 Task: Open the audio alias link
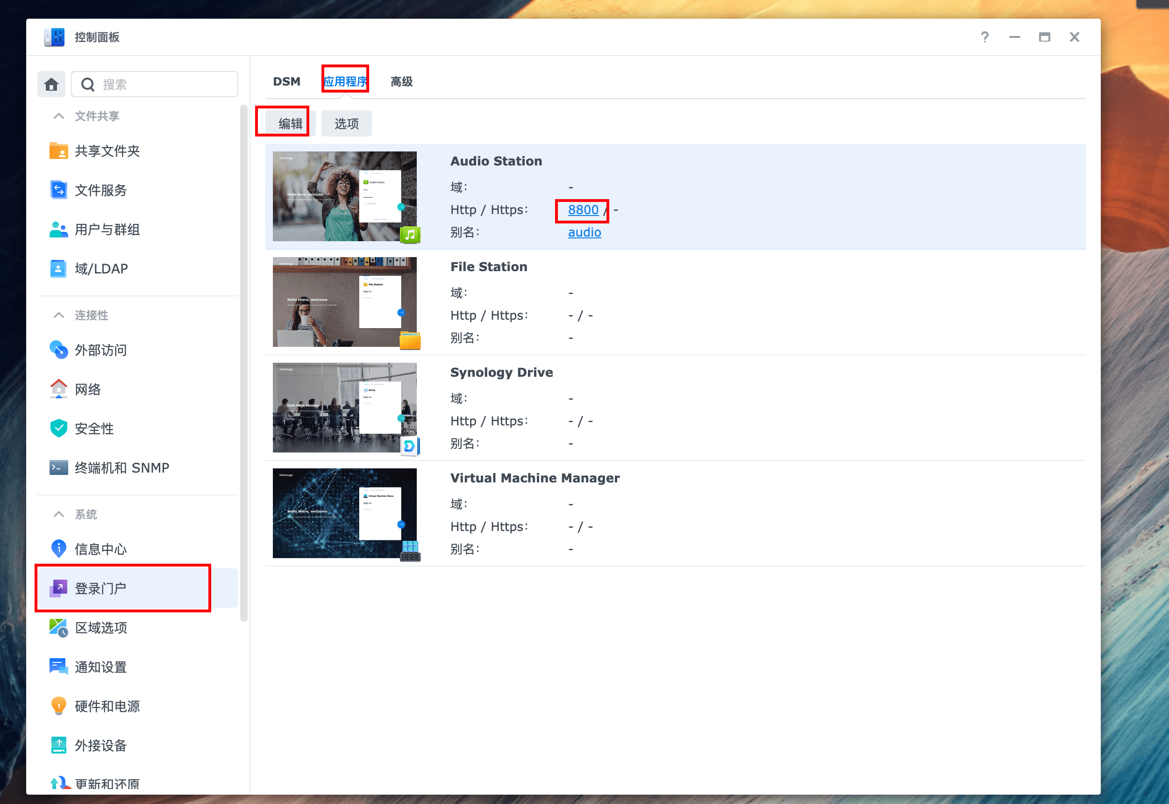pos(584,232)
